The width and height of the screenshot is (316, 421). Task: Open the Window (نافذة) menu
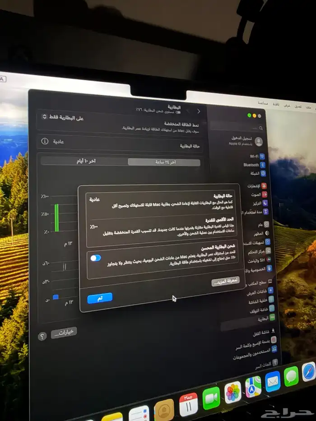[x=276, y=104]
